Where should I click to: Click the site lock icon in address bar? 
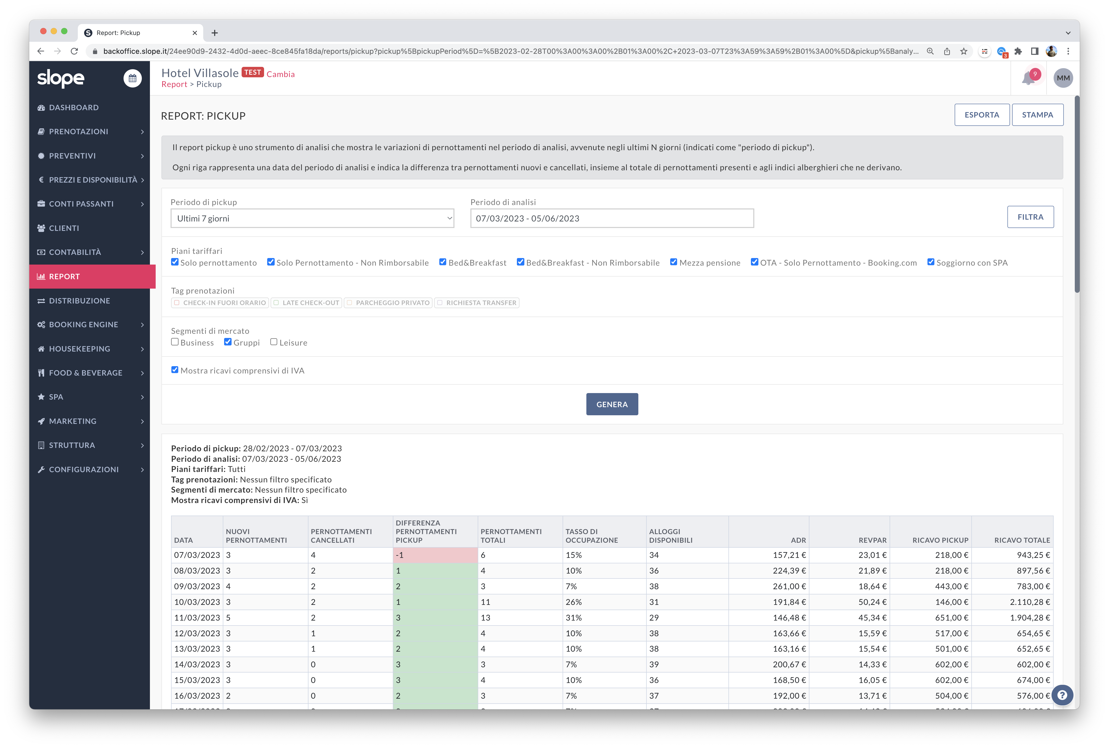coord(95,51)
